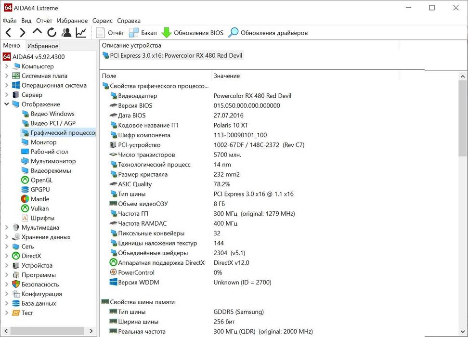Open the user silhouette toolbar icon
This screenshot has height=337, width=468.
point(66,33)
